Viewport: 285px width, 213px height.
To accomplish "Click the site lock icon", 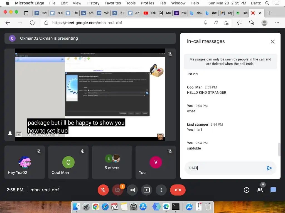I will 46,23.
